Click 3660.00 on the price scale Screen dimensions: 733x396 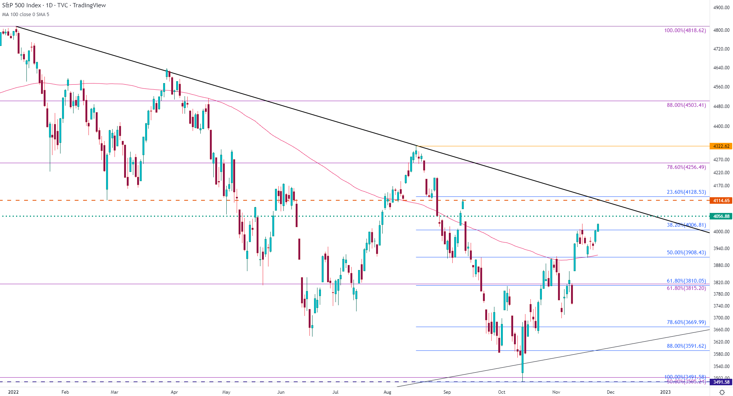coord(722,330)
